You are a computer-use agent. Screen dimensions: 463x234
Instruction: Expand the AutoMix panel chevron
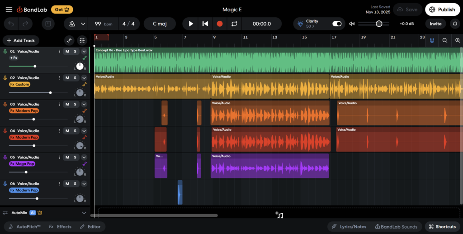pos(84,213)
